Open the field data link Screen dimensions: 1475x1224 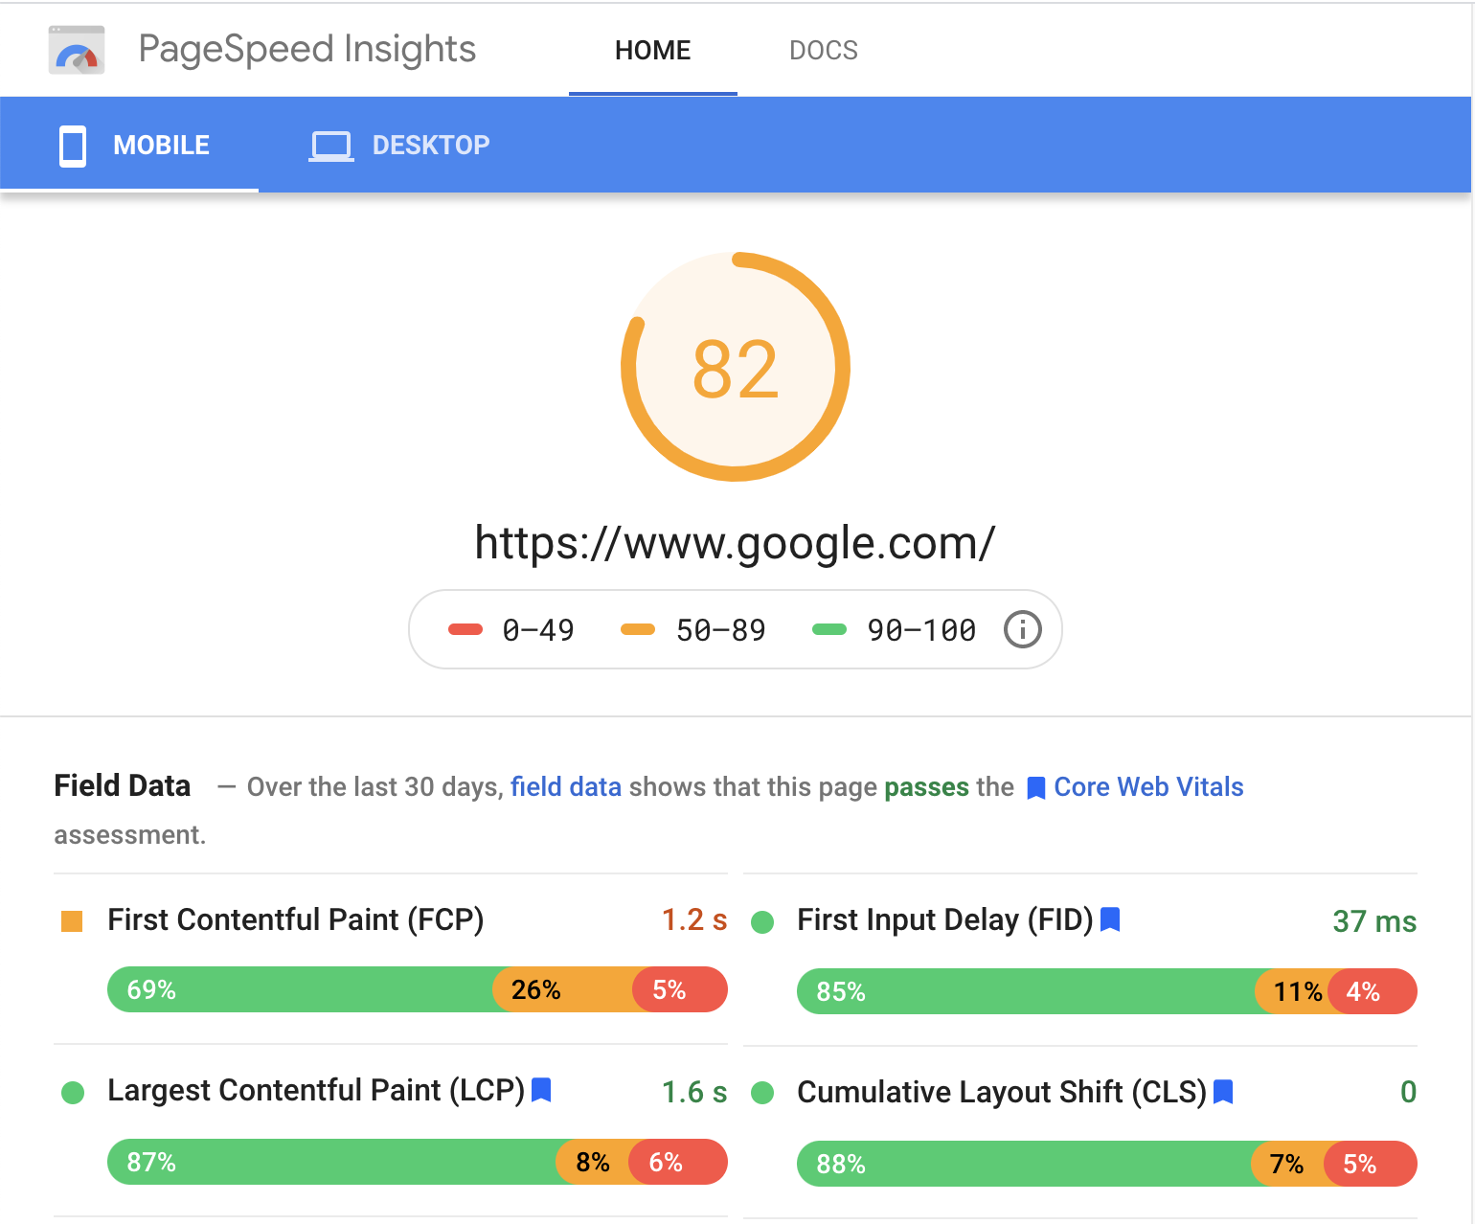tap(566, 786)
